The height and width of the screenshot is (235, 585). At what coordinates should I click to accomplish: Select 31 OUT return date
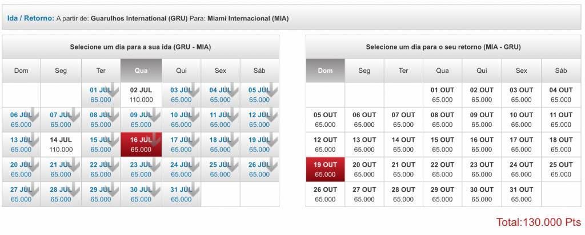(521, 195)
